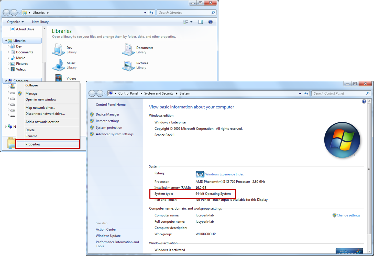Expand the Dev tree node
This screenshot has width=374, height=256.
point(8,46)
